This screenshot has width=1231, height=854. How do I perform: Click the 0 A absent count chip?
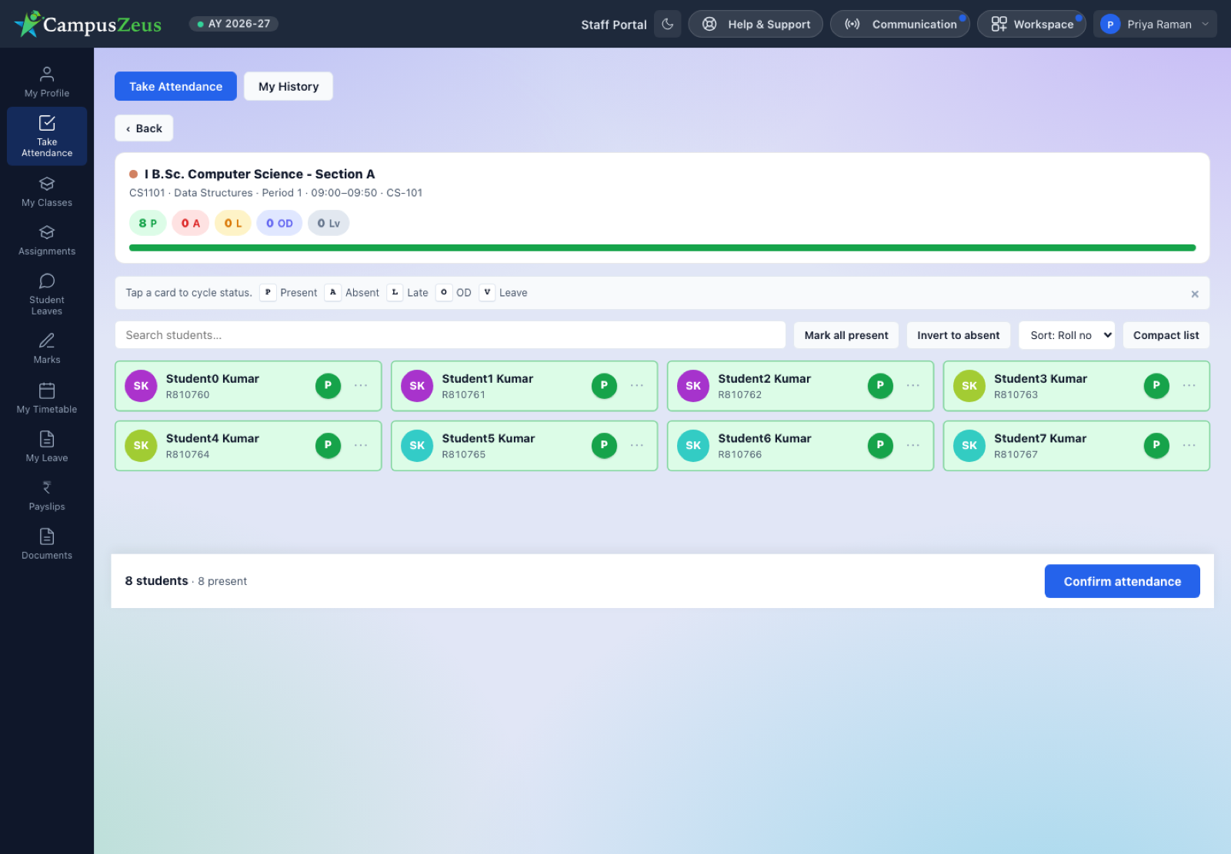(191, 223)
